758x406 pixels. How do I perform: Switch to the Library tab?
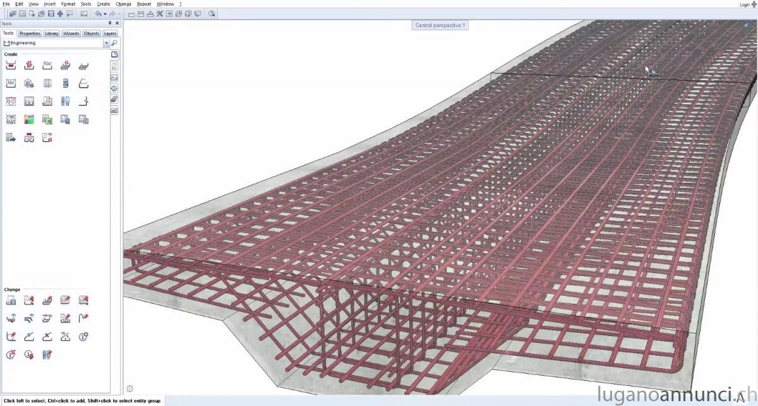coord(52,33)
